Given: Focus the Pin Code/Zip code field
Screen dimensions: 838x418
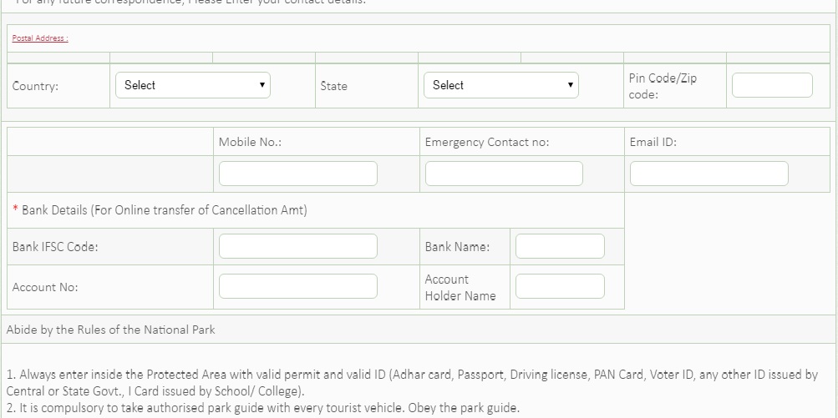Looking at the screenshot, I should [x=771, y=85].
